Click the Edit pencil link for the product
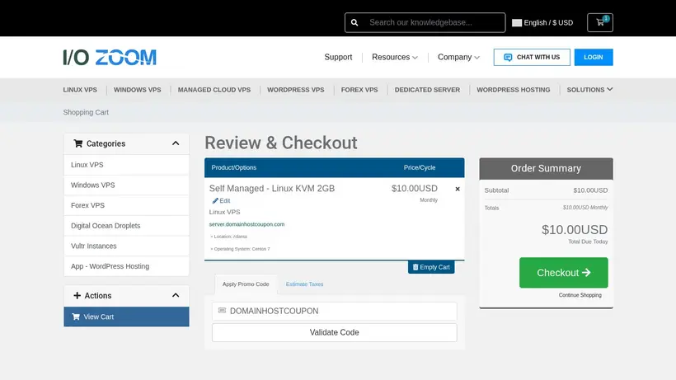Image resolution: width=676 pixels, height=380 pixels. click(221, 201)
